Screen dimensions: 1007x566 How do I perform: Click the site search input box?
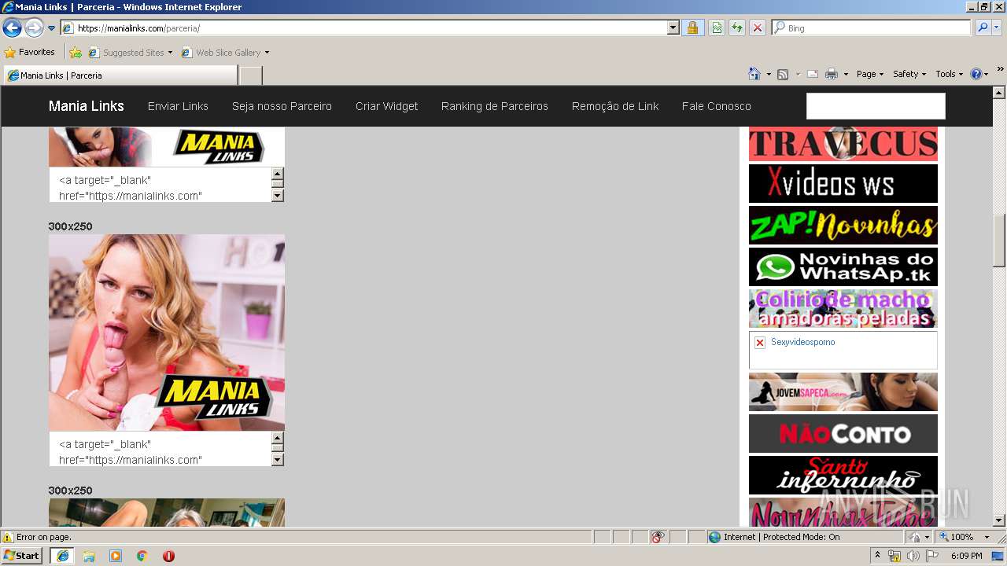(x=876, y=106)
